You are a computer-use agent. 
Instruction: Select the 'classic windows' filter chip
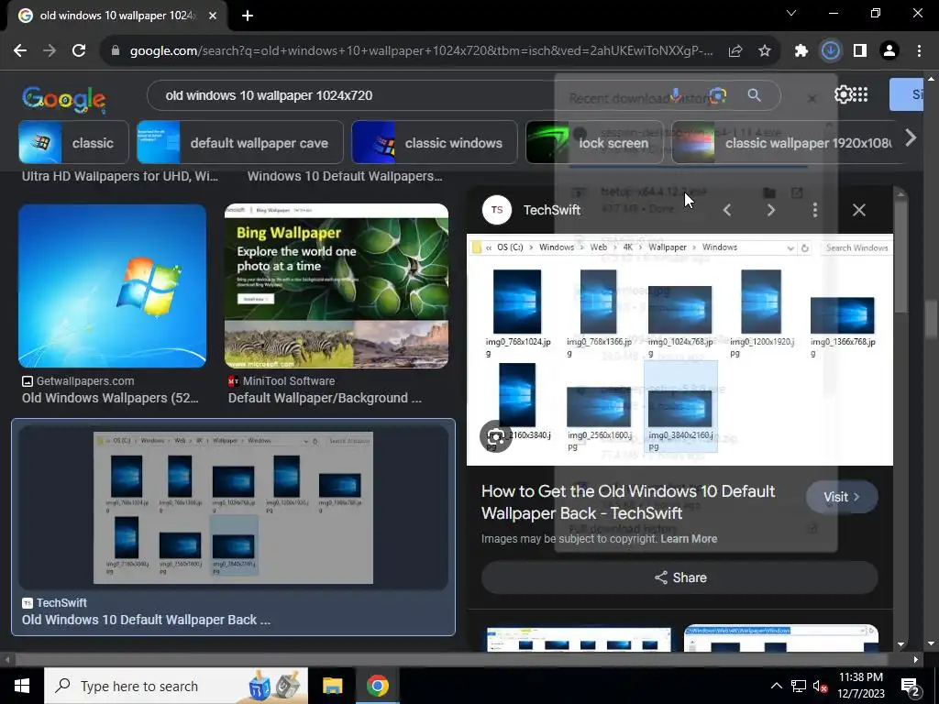click(x=434, y=142)
